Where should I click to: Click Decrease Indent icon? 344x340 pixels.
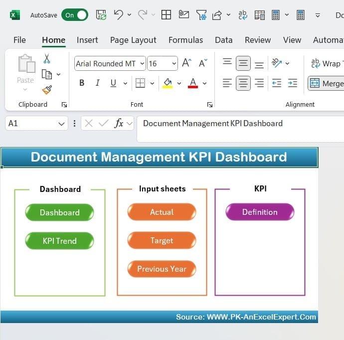tap(276, 83)
